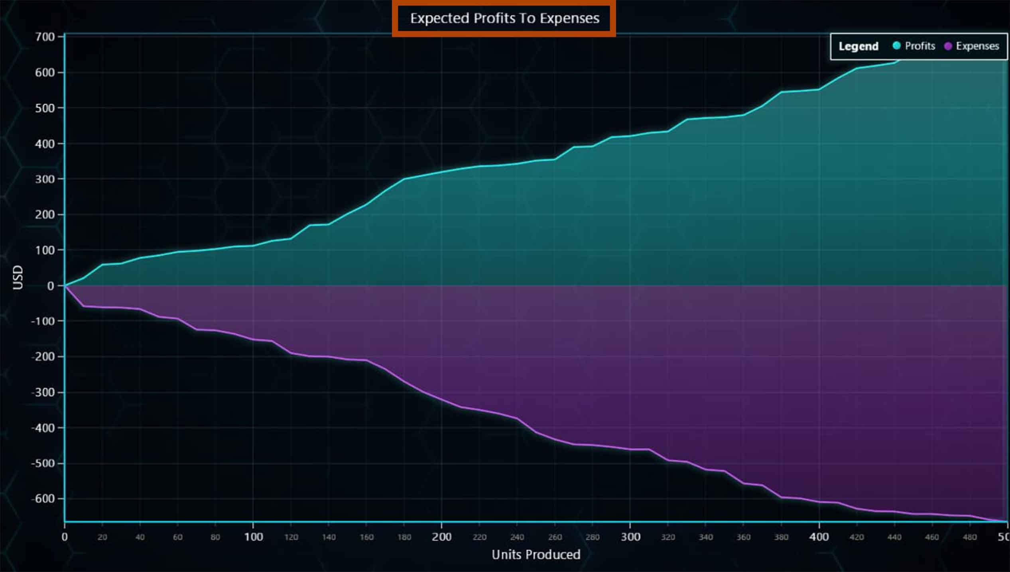1010x572 pixels.
Task: Click the 120 tick on Units axis
Action: pyautogui.click(x=291, y=537)
